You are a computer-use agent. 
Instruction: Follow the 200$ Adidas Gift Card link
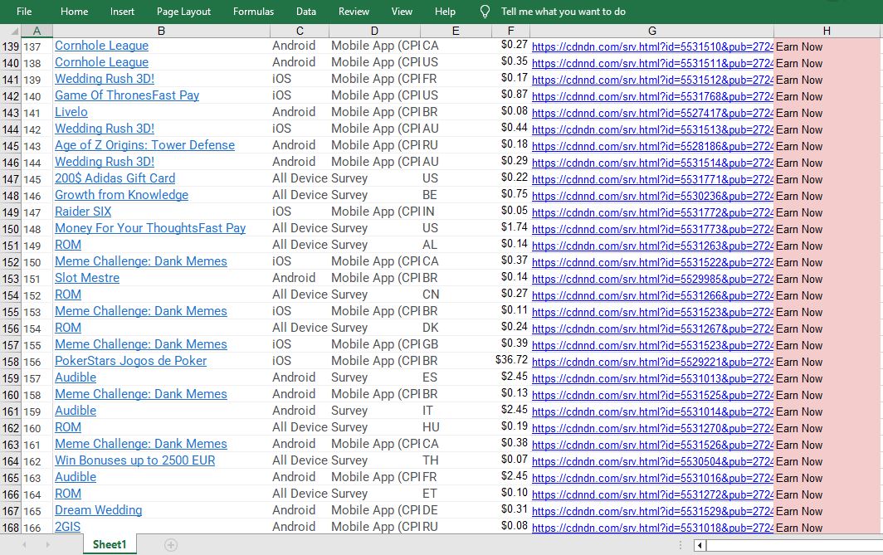115,178
